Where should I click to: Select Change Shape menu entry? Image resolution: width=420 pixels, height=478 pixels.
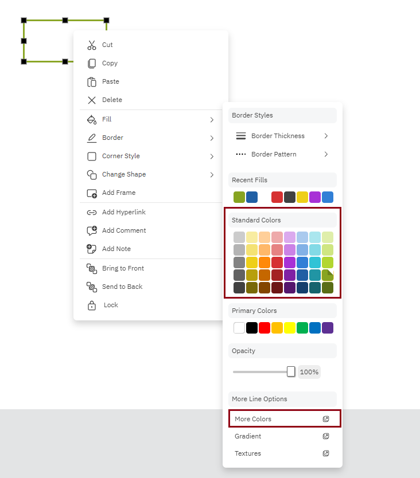(124, 175)
